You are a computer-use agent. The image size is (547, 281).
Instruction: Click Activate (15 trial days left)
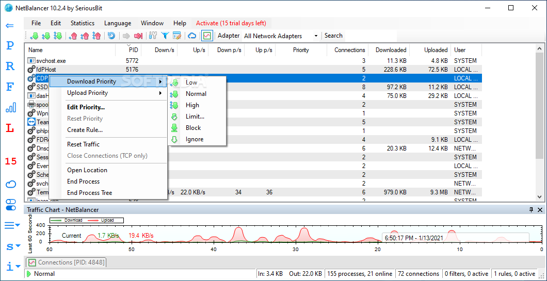(x=231, y=23)
